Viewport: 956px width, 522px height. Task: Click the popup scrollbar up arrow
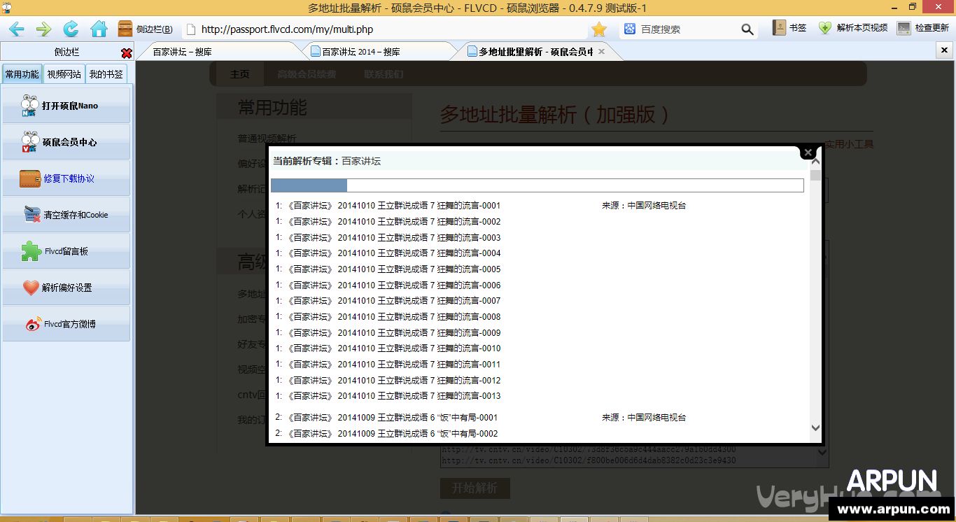pos(815,162)
